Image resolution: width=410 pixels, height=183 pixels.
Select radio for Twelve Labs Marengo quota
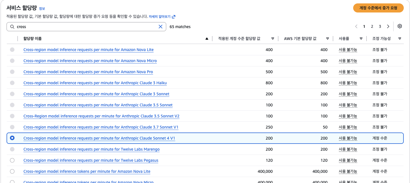[x=12, y=149]
